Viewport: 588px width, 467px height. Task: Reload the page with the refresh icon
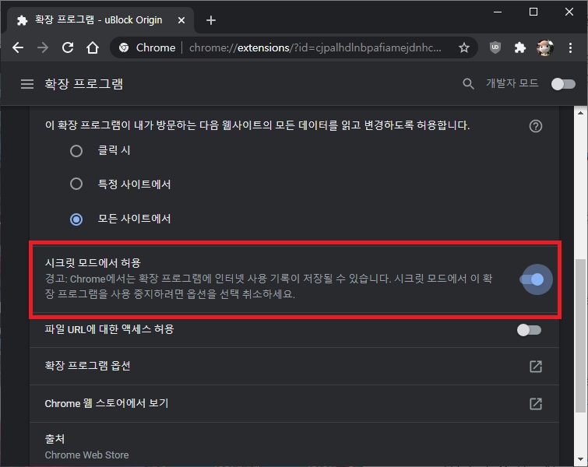pos(68,47)
